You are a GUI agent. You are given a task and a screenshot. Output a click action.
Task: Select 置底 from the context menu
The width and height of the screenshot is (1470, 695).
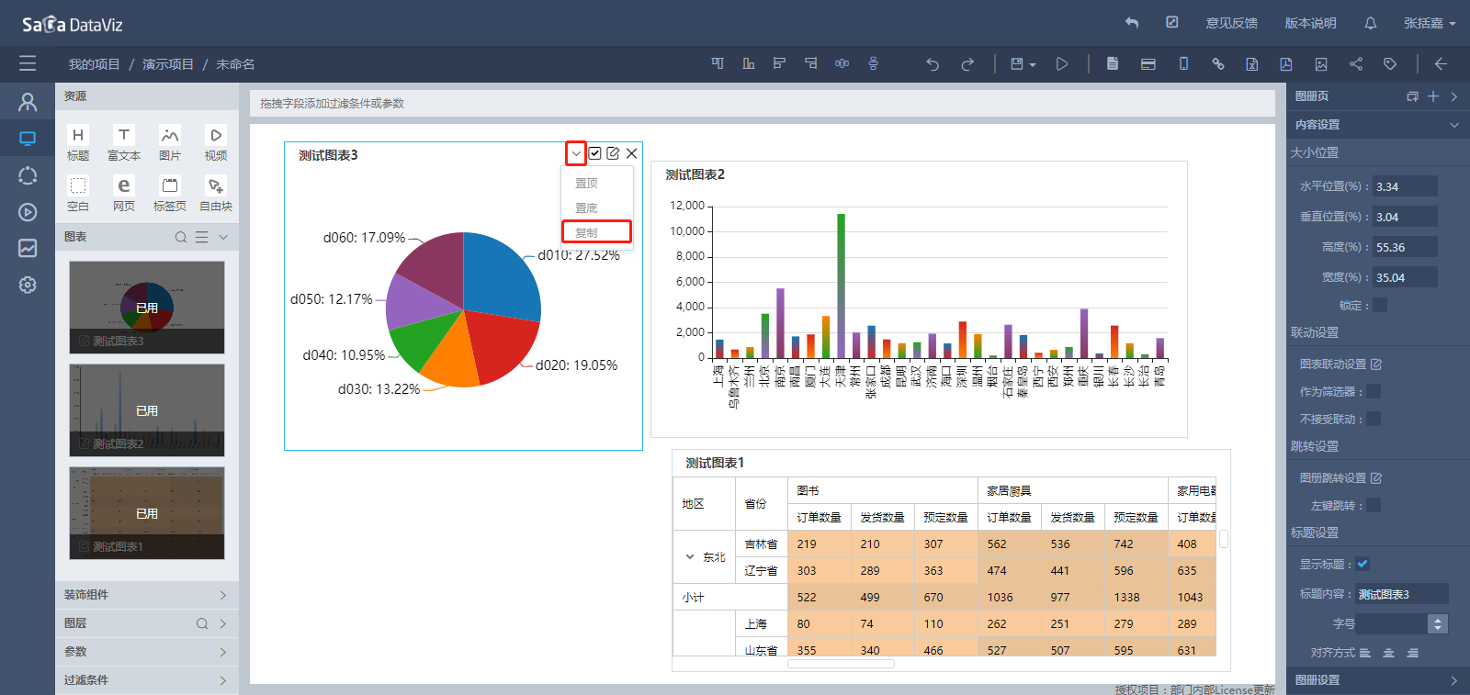(586, 207)
